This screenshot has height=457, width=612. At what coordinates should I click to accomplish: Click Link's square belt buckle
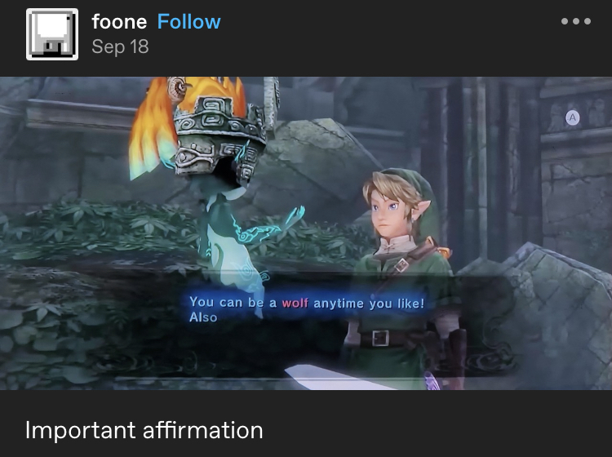(380, 338)
